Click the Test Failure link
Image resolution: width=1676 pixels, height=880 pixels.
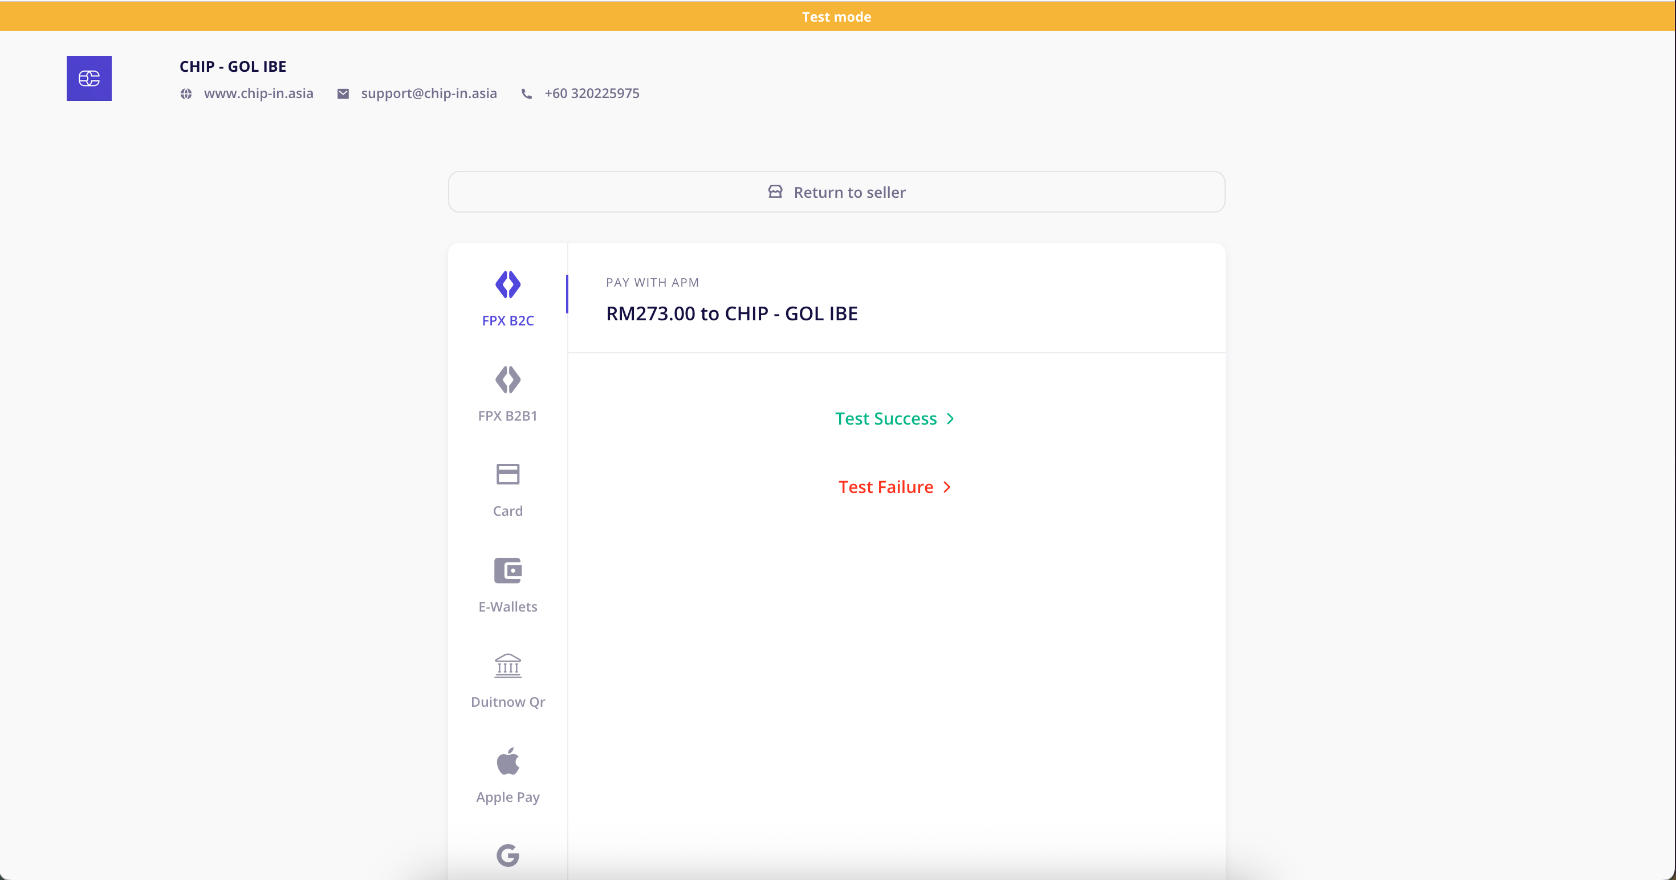[x=894, y=487]
